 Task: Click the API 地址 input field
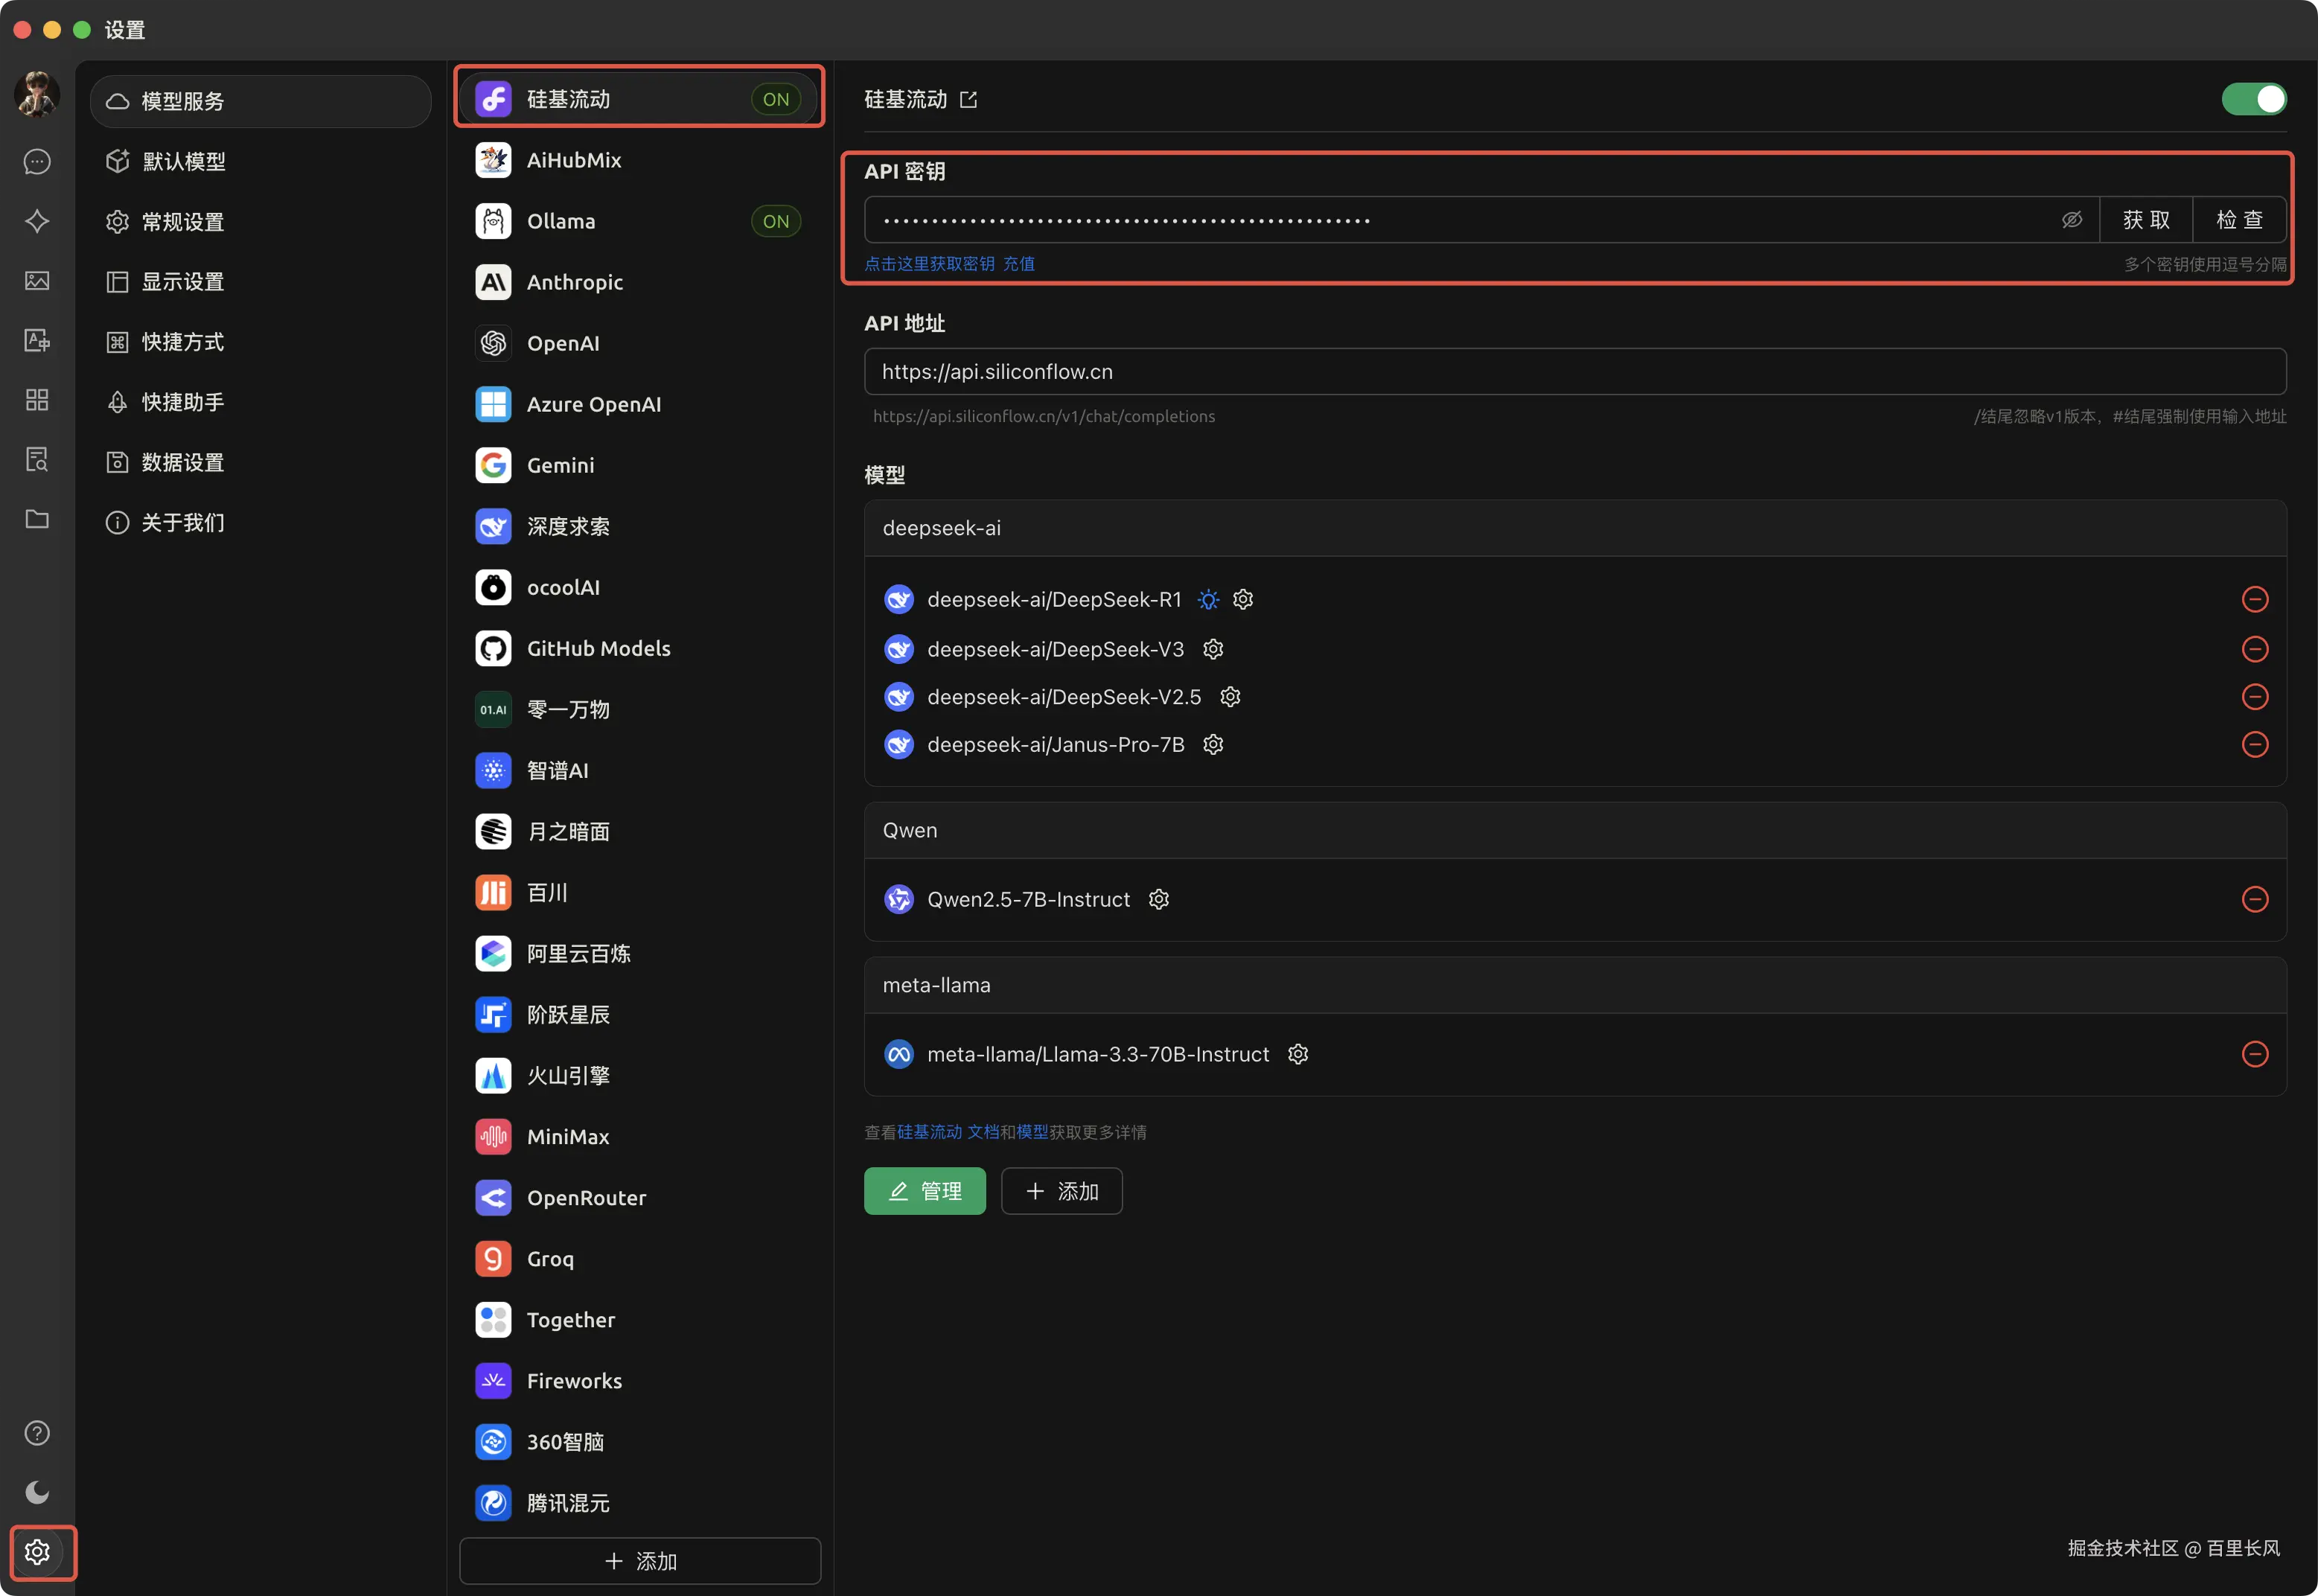pos(1574,372)
